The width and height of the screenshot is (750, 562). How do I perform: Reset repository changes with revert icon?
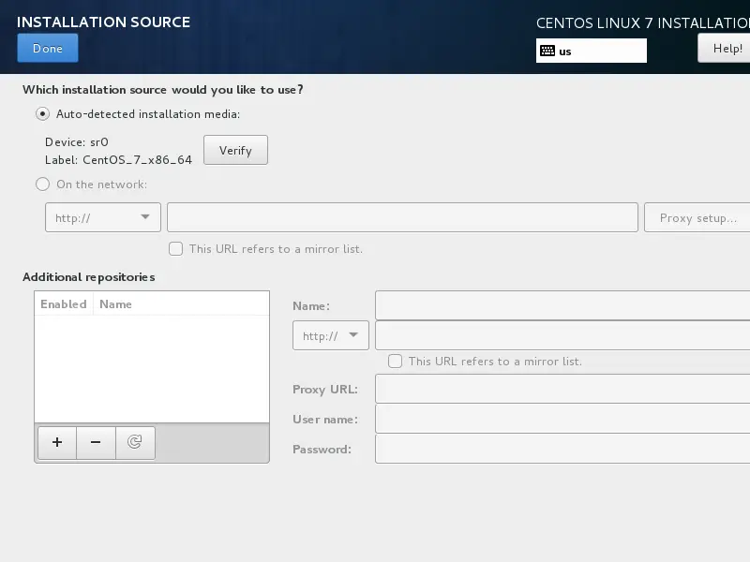click(135, 442)
